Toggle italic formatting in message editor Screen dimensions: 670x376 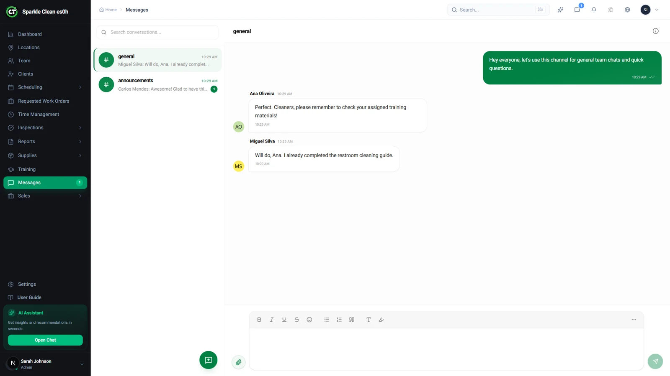(x=272, y=320)
